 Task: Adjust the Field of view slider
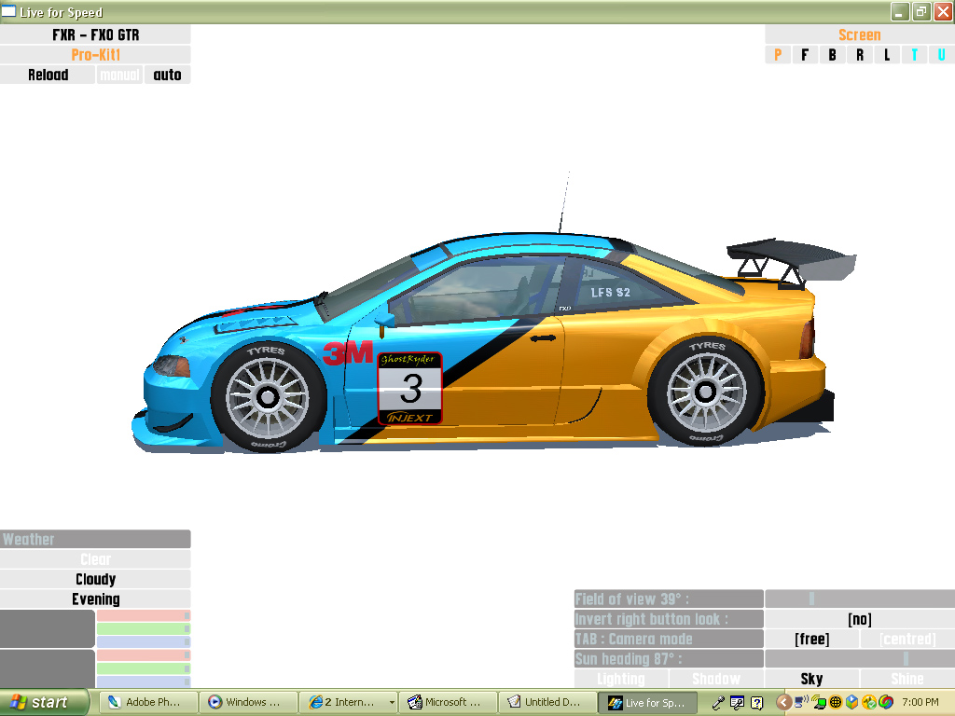[860, 599]
